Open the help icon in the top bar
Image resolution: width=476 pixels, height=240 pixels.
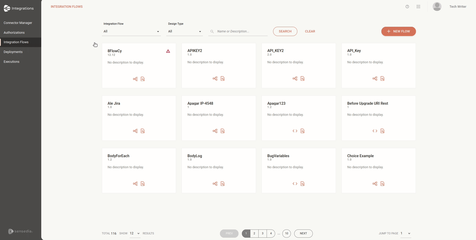tap(407, 6)
